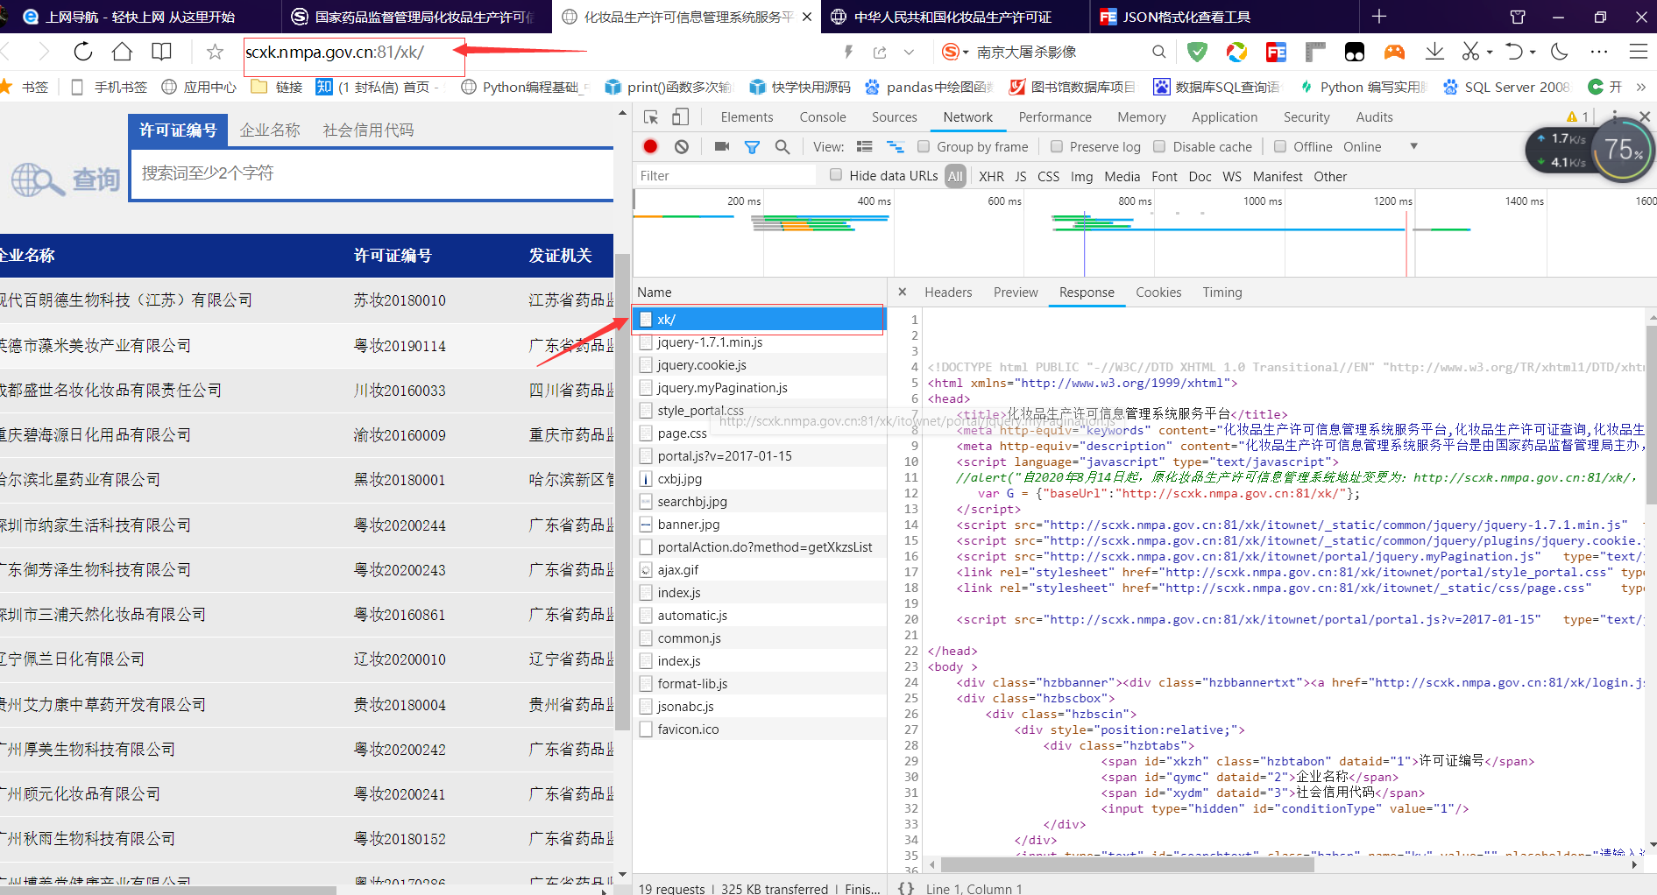Expand address bar dropdown chevron

coord(909,53)
